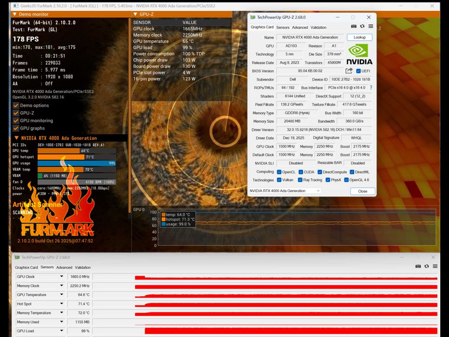Click the VRAM temp 70°C bar

click(x=77, y=169)
